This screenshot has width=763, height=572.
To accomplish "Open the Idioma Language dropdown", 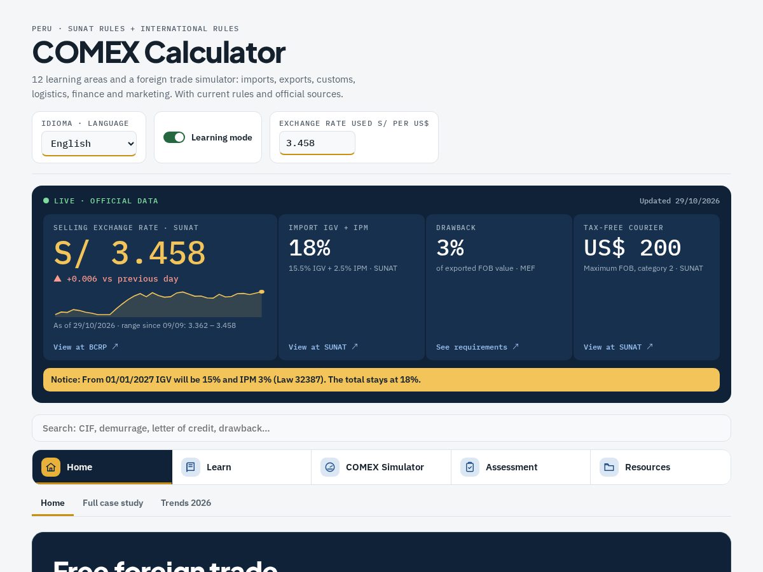I will (x=89, y=143).
